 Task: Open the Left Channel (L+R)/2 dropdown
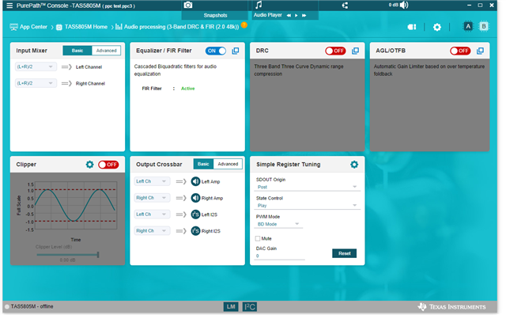(36, 66)
